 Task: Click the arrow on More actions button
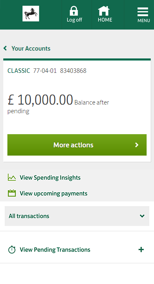pyautogui.click(x=137, y=145)
